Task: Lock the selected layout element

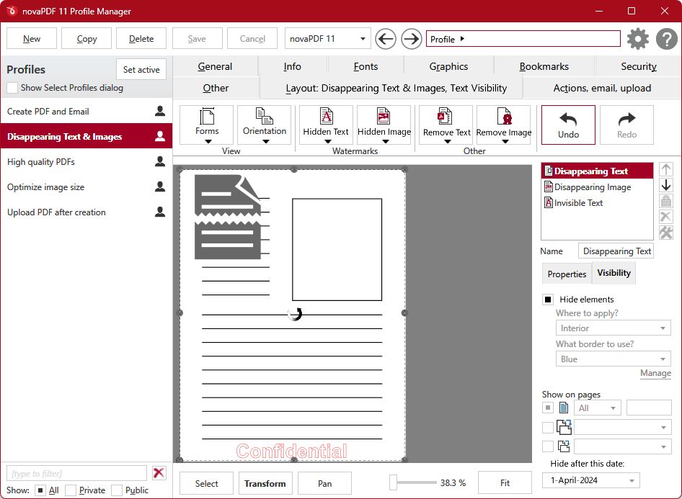Action: 666,201
